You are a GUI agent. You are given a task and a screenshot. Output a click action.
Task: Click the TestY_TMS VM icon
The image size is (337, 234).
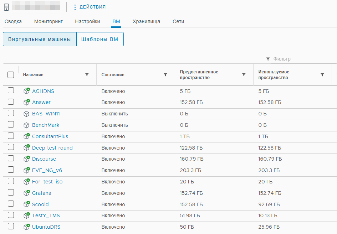click(x=26, y=215)
